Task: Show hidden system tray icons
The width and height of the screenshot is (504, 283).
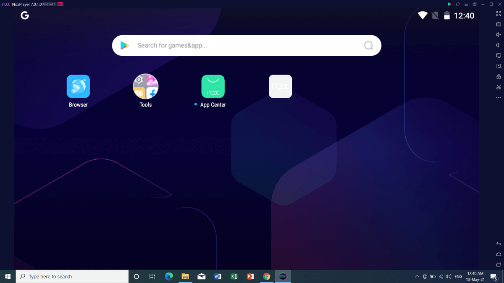Action: pyautogui.click(x=417, y=276)
